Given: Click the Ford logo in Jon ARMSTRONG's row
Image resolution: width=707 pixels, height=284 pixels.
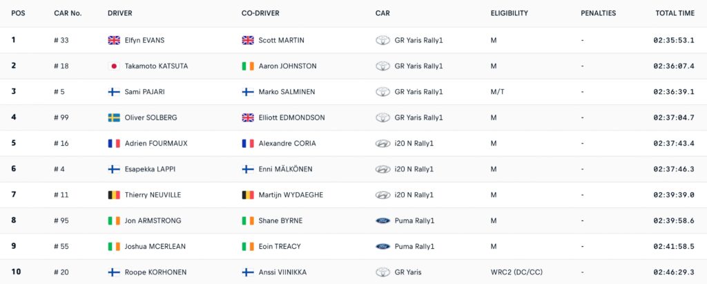Looking at the screenshot, I should coord(382,221).
